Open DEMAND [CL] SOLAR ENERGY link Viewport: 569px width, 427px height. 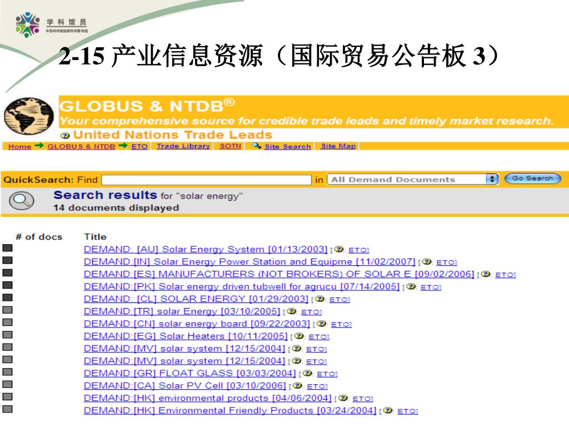point(196,299)
